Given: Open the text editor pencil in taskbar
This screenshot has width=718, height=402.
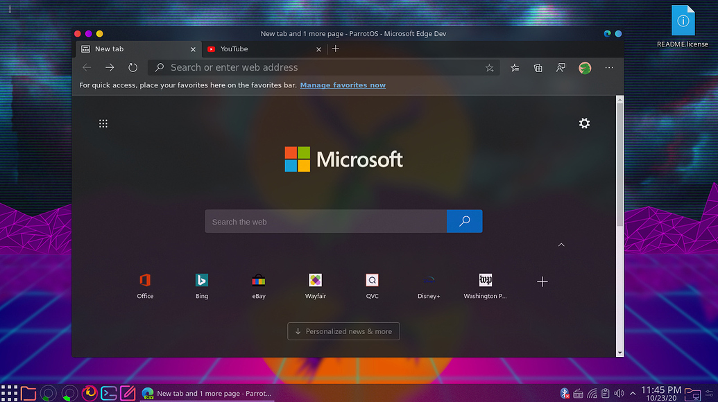Looking at the screenshot, I should point(128,393).
